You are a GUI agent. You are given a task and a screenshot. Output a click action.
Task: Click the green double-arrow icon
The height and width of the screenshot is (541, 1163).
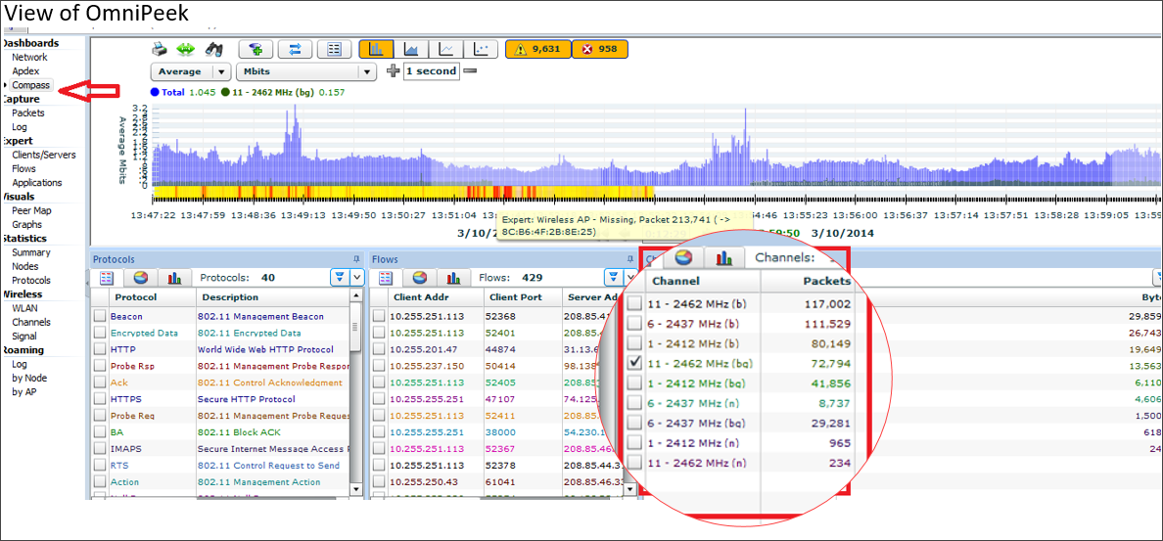(x=185, y=50)
